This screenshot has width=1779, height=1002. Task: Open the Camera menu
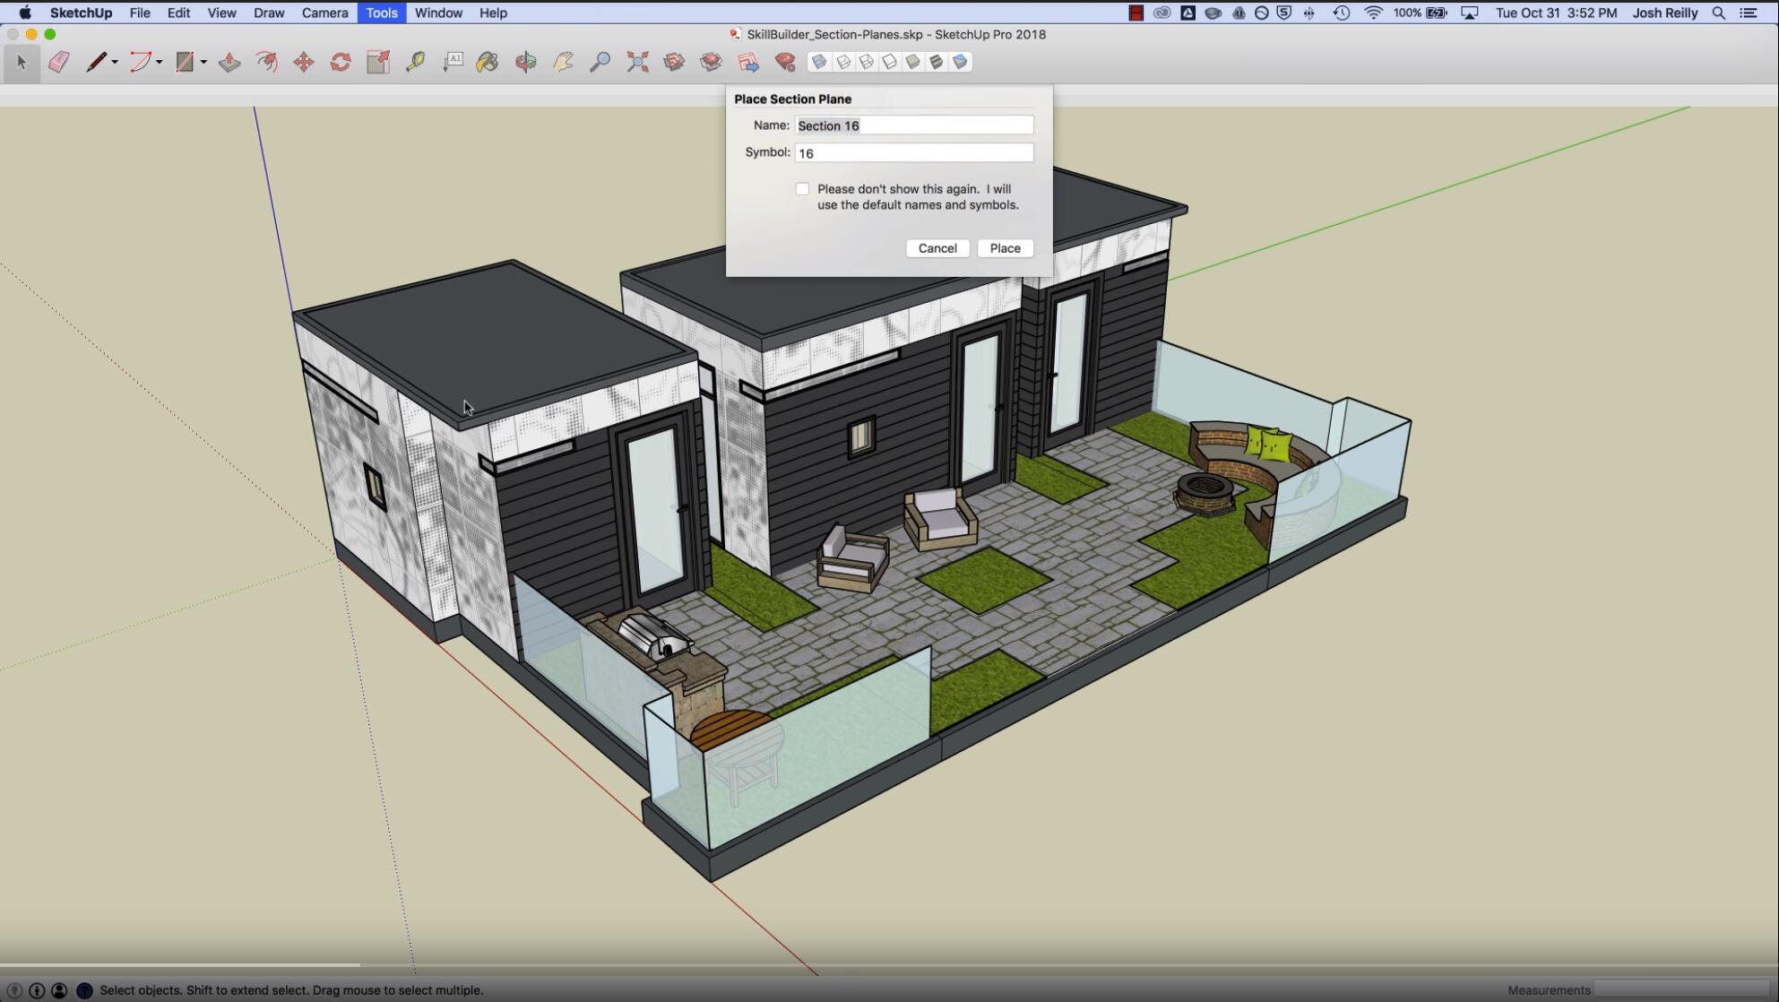point(324,13)
